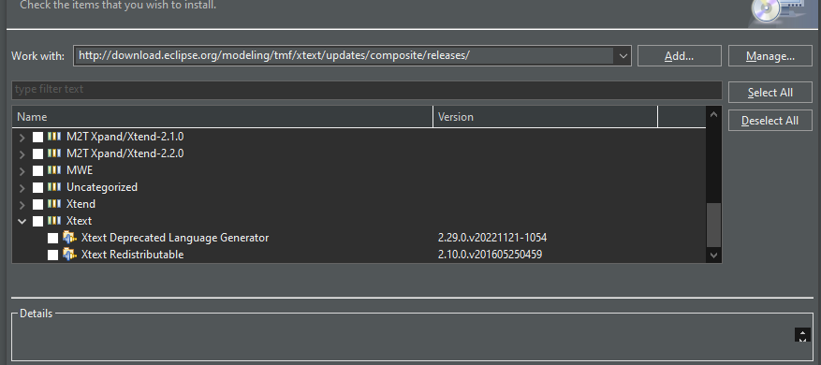Viewport: 821px width, 365px height.
Task: Tick the Xtend category checkbox
Action: pos(37,205)
